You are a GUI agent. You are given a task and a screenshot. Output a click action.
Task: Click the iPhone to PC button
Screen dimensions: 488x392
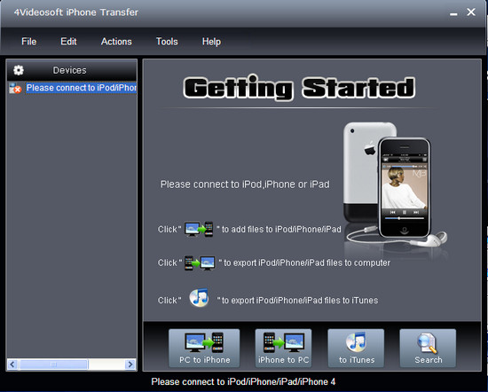click(x=283, y=349)
